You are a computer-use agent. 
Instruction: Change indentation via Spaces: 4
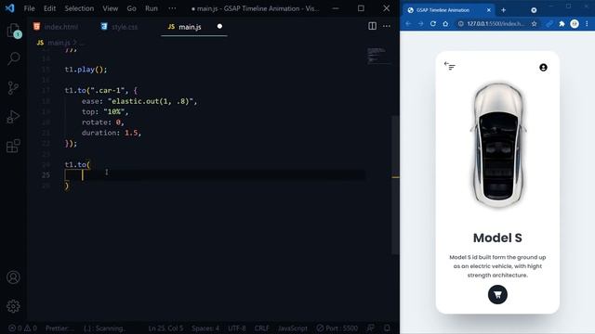pyautogui.click(x=205, y=328)
